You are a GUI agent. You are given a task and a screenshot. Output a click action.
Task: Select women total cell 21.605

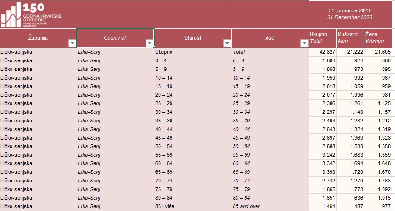click(378, 52)
